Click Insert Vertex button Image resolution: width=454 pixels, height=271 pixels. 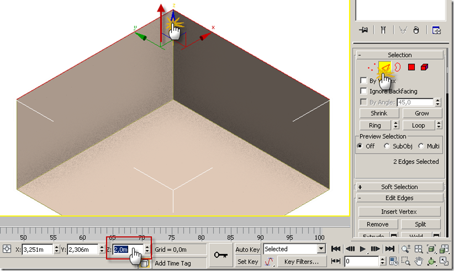(399, 212)
